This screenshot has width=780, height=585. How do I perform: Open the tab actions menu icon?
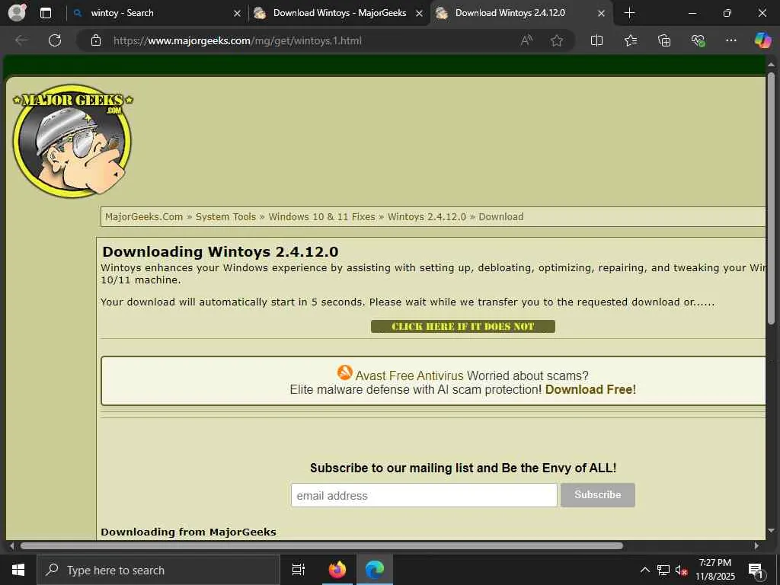[46, 13]
